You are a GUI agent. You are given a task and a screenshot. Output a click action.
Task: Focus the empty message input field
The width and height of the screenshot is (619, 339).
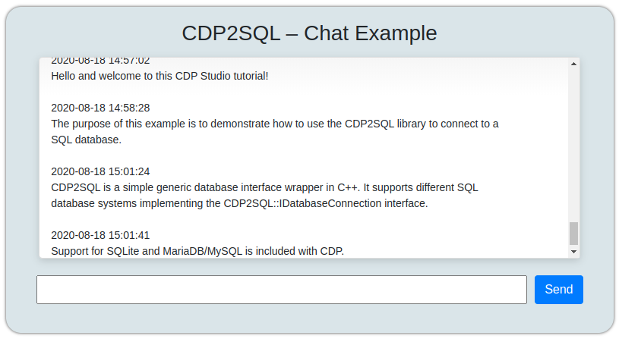click(x=282, y=290)
